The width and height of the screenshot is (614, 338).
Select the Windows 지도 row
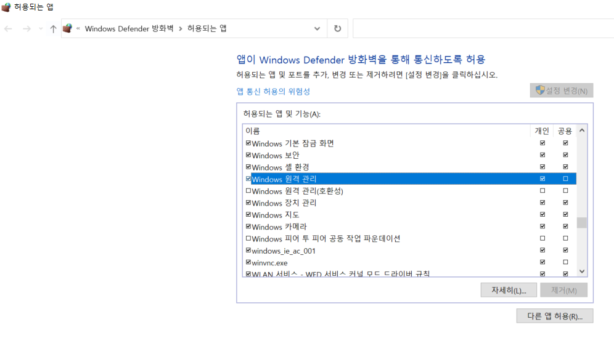(409, 215)
